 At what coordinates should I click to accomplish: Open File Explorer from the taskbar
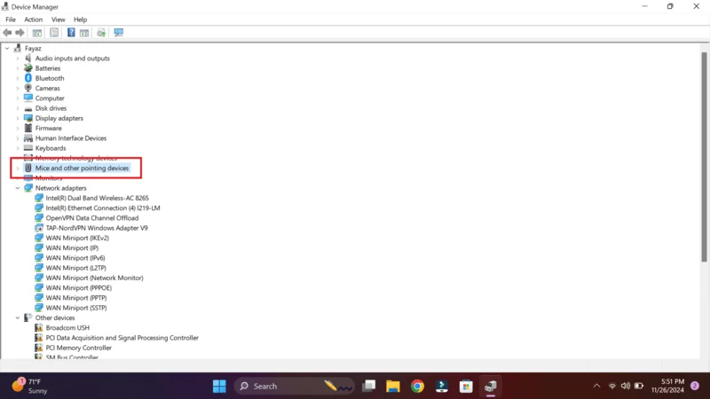[392, 386]
